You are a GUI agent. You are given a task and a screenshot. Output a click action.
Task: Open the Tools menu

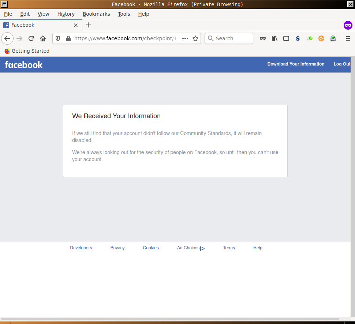(x=124, y=14)
